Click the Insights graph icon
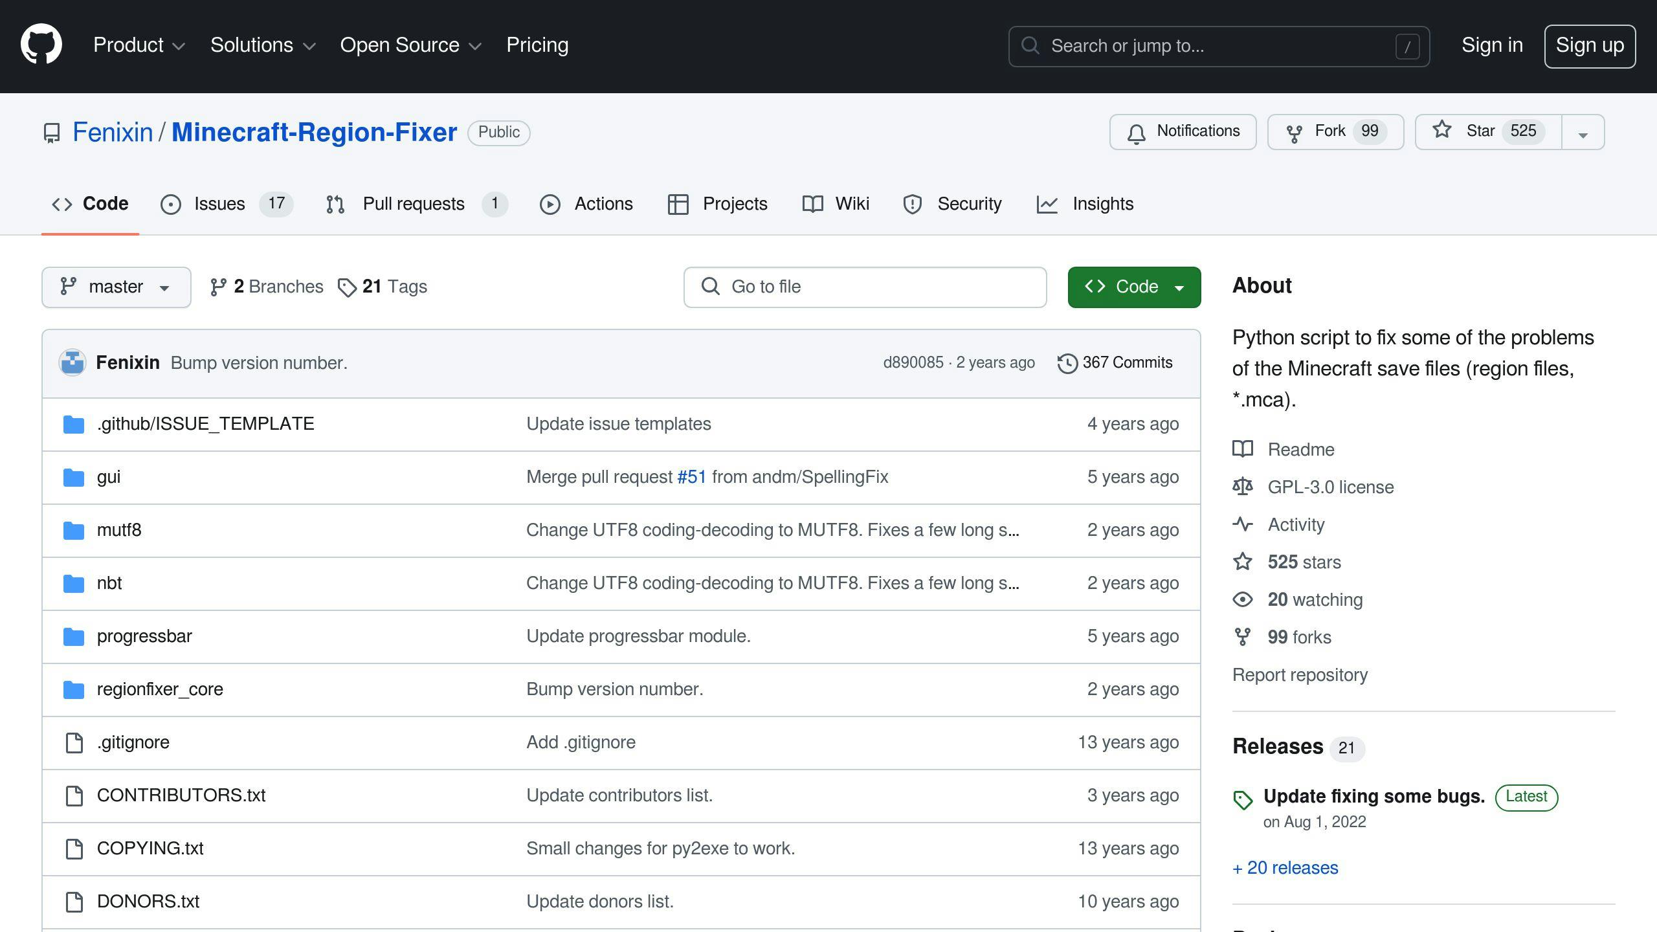The height and width of the screenshot is (932, 1657). click(1046, 205)
